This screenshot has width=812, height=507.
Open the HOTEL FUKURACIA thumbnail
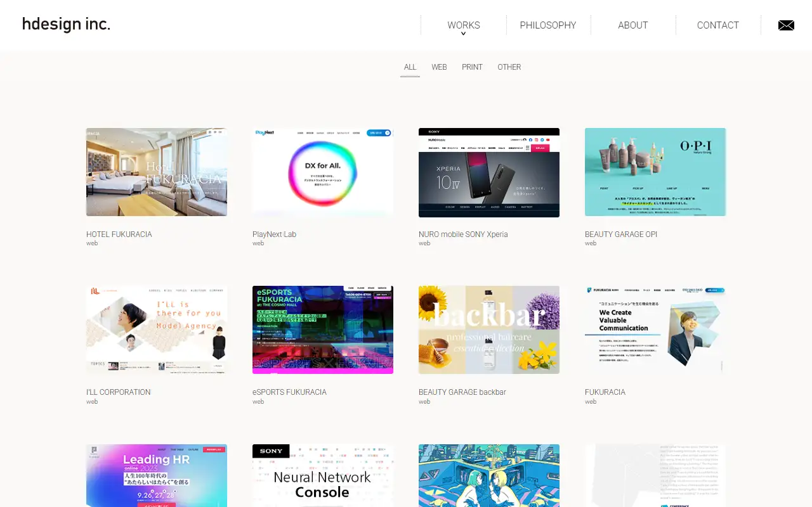point(157,172)
